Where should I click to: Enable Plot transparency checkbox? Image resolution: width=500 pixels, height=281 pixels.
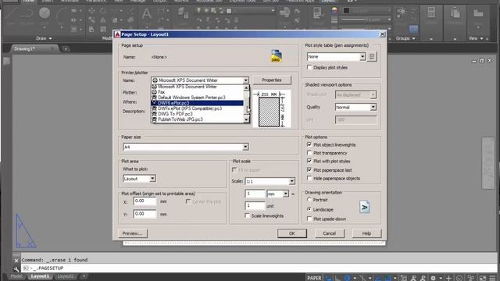coord(309,153)
